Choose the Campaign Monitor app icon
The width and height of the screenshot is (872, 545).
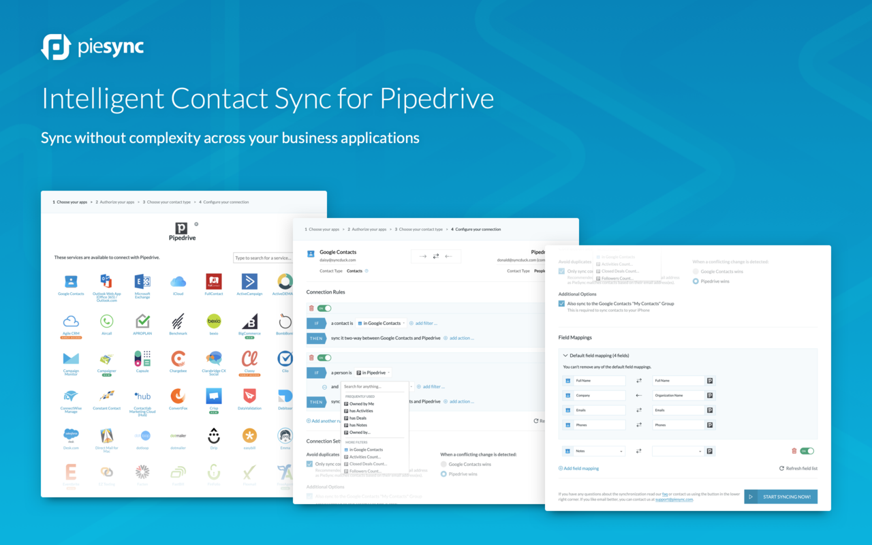click(70, 358)
